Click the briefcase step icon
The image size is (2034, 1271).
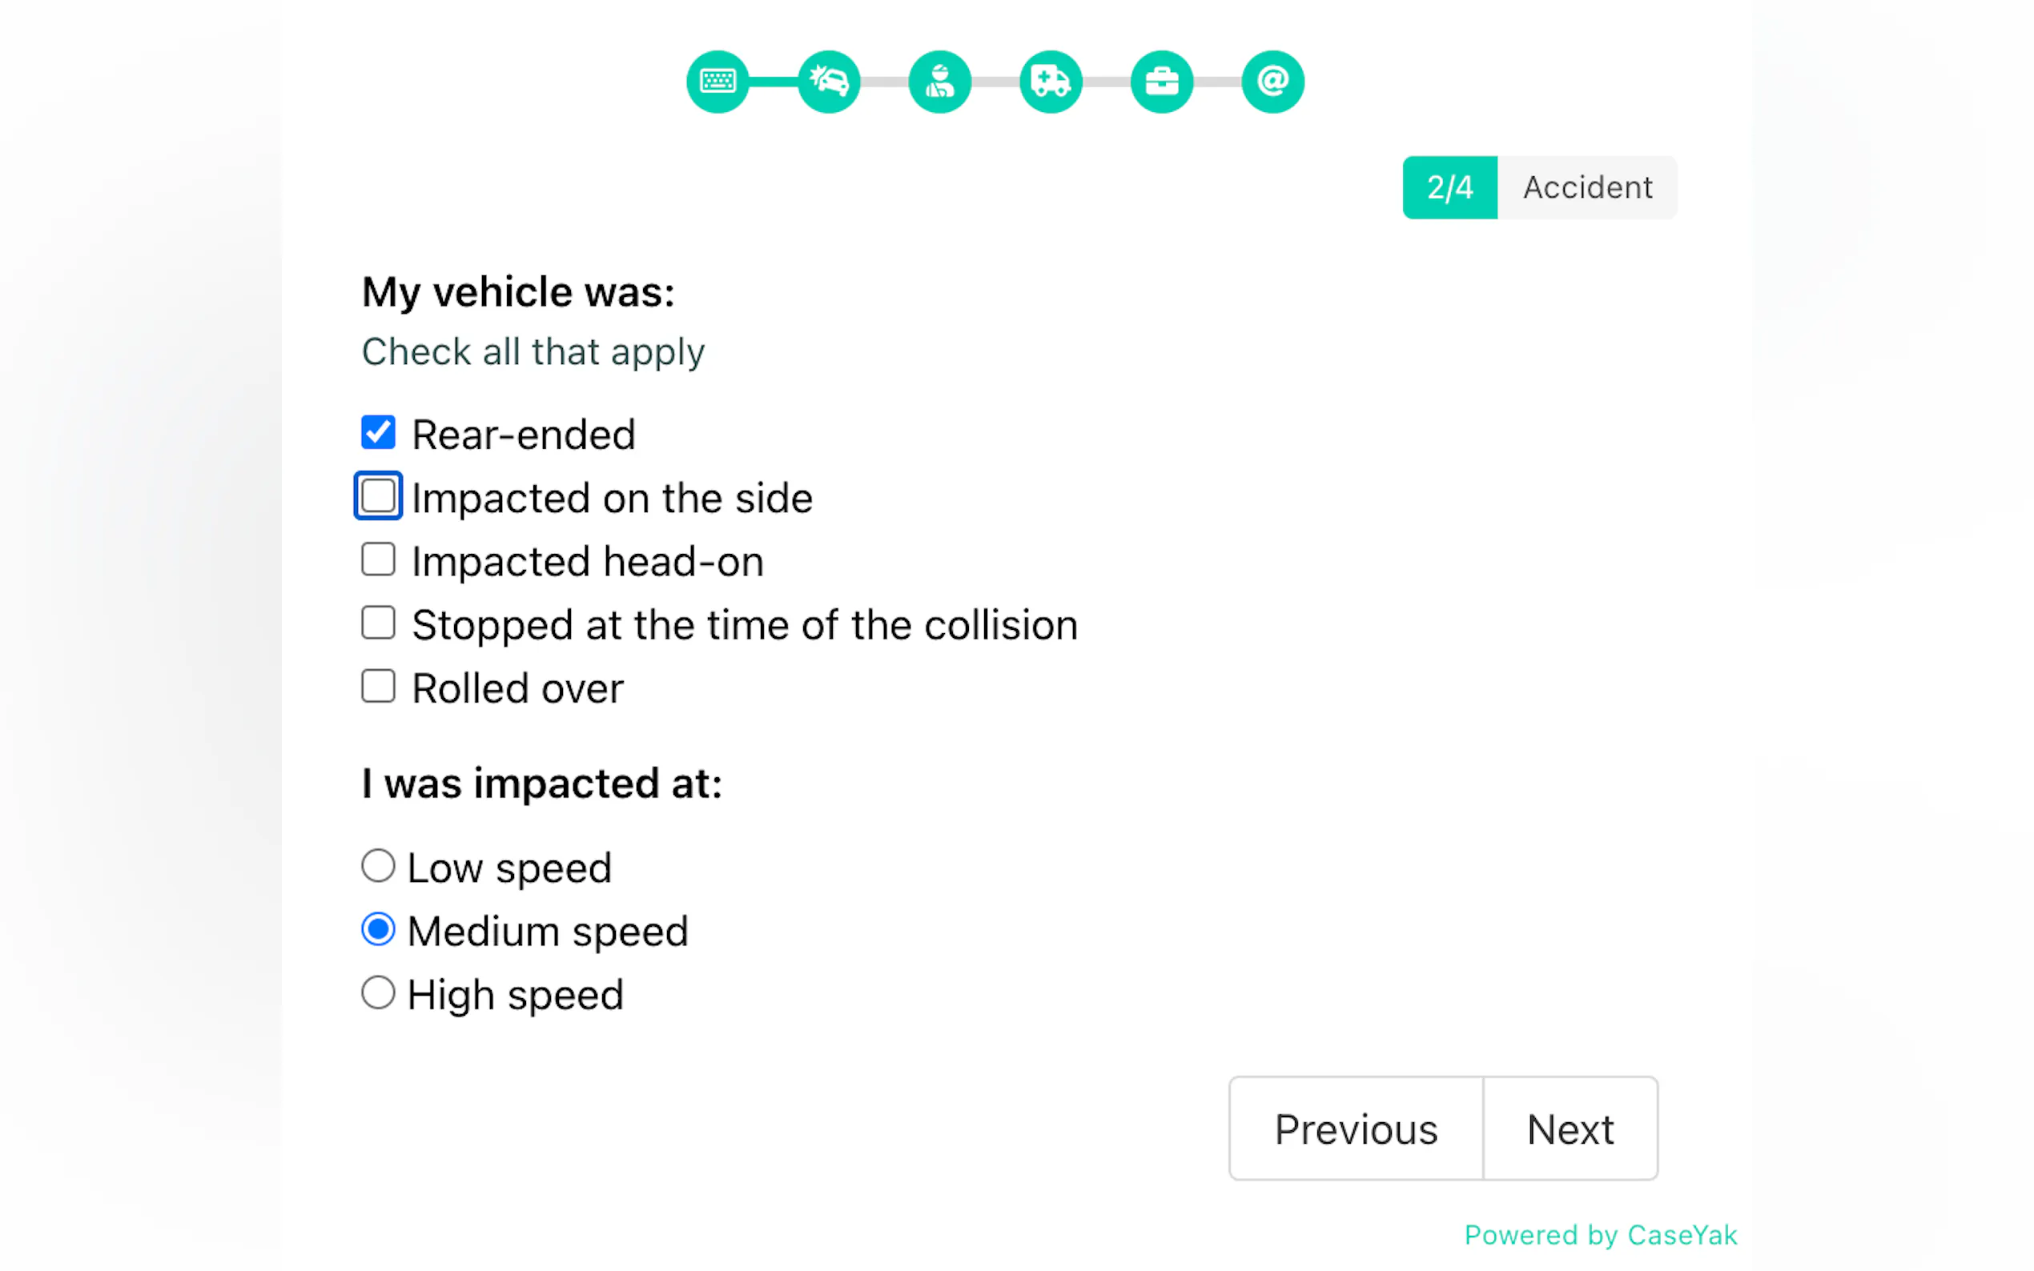coord(1161,82)
